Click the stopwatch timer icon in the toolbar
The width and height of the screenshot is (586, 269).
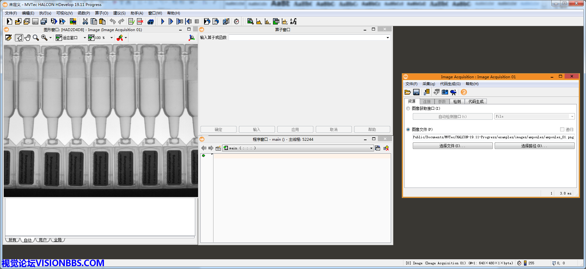tap(236, 21)
